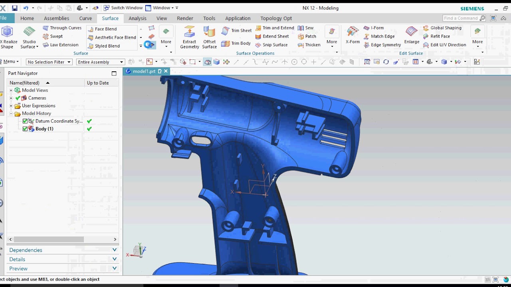Toggle the Part Navigator pin box

[114, 73]
